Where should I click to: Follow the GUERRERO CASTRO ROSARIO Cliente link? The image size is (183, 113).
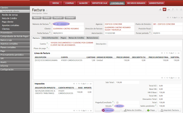(66, 29)
